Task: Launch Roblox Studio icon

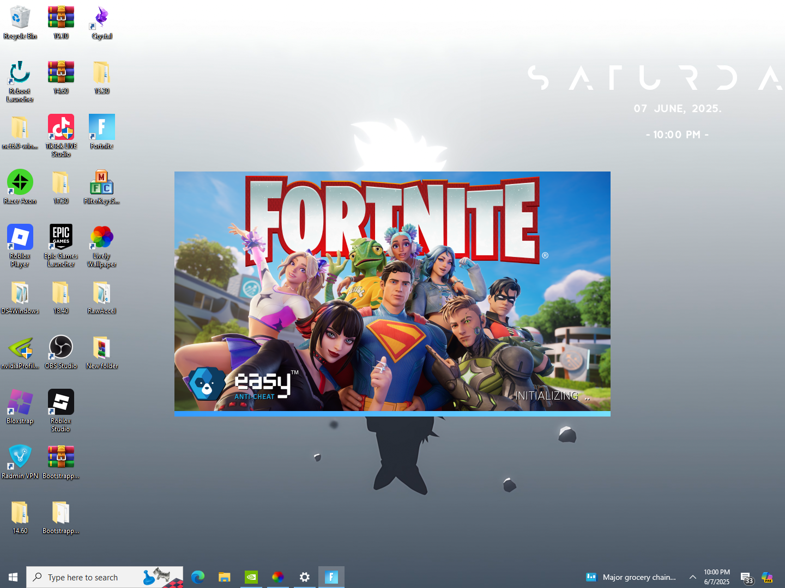Action: coord(61,411)
